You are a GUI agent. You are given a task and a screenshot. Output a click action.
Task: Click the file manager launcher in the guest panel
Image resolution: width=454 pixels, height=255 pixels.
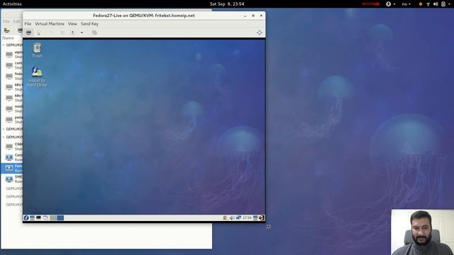32,217
